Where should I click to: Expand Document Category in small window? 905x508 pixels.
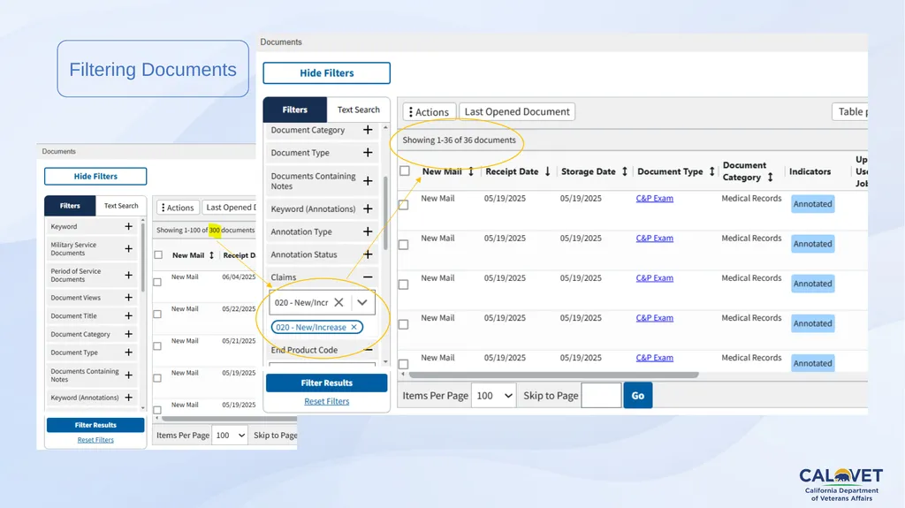(x=129, y=334)
